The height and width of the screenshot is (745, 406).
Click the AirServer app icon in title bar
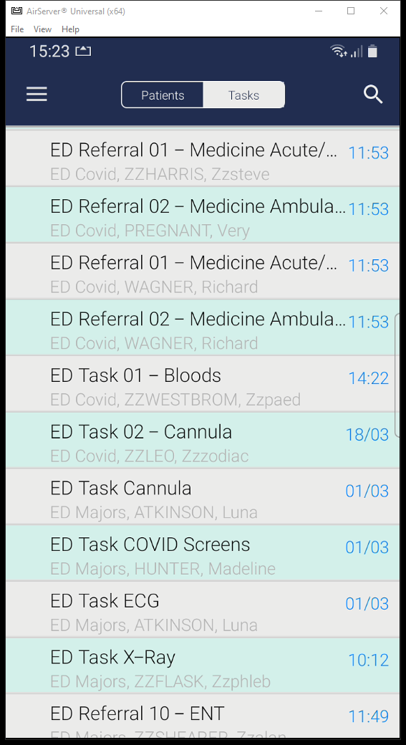[x=16, y=11]
